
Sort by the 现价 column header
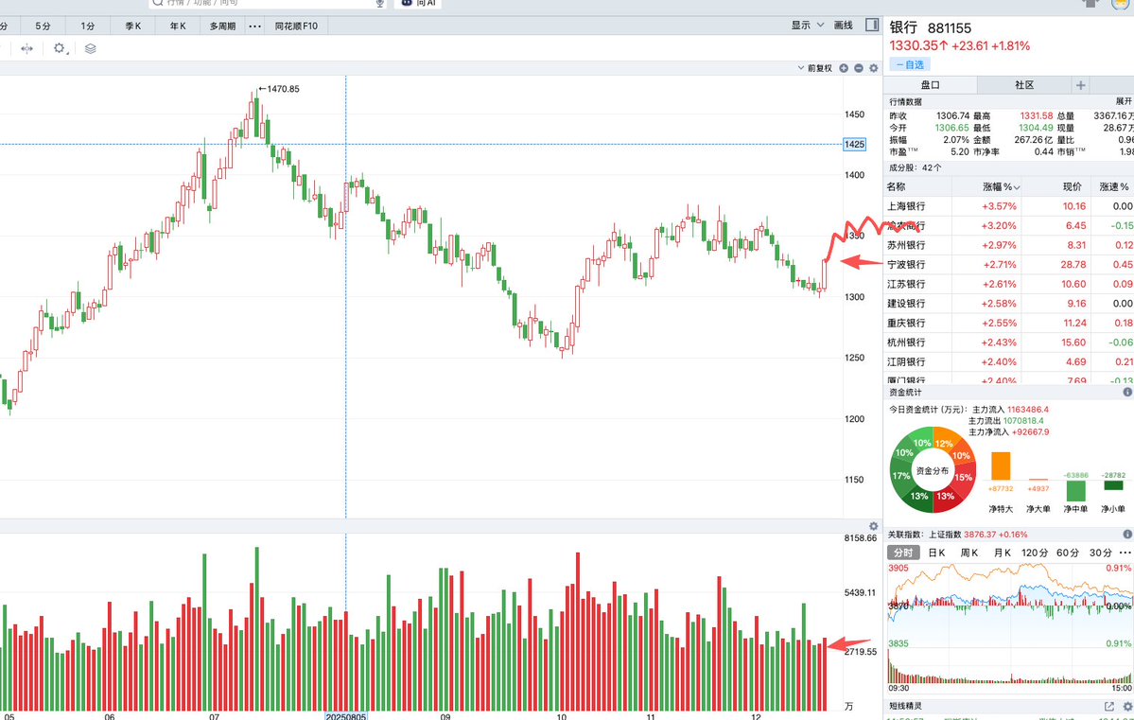(1072, 186)
